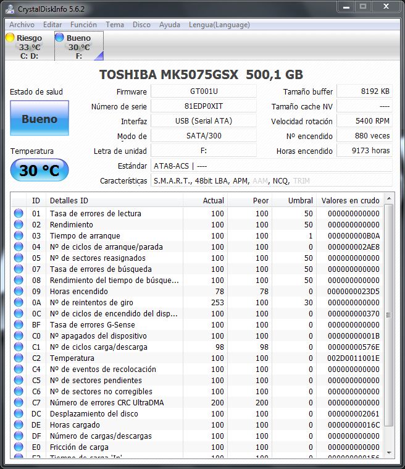Click the serial number field 81EDP0XIT
The height and width of the screenshot is (469, 405).
204,106
